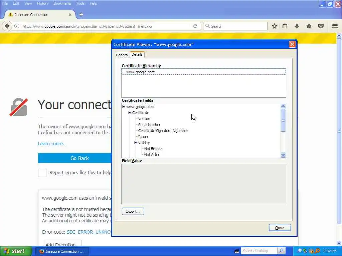The height and width of the screenshot is (256, 342).
Task: Click the Export button
Action: tap(133, 211)
